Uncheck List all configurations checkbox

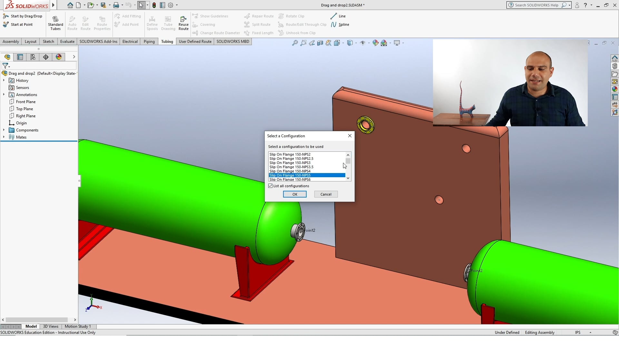coord(270,186)
